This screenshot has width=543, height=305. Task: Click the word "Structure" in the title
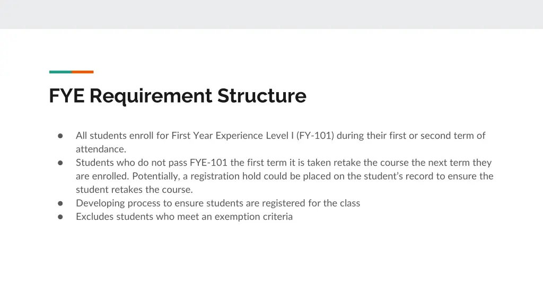click(261, 96)
